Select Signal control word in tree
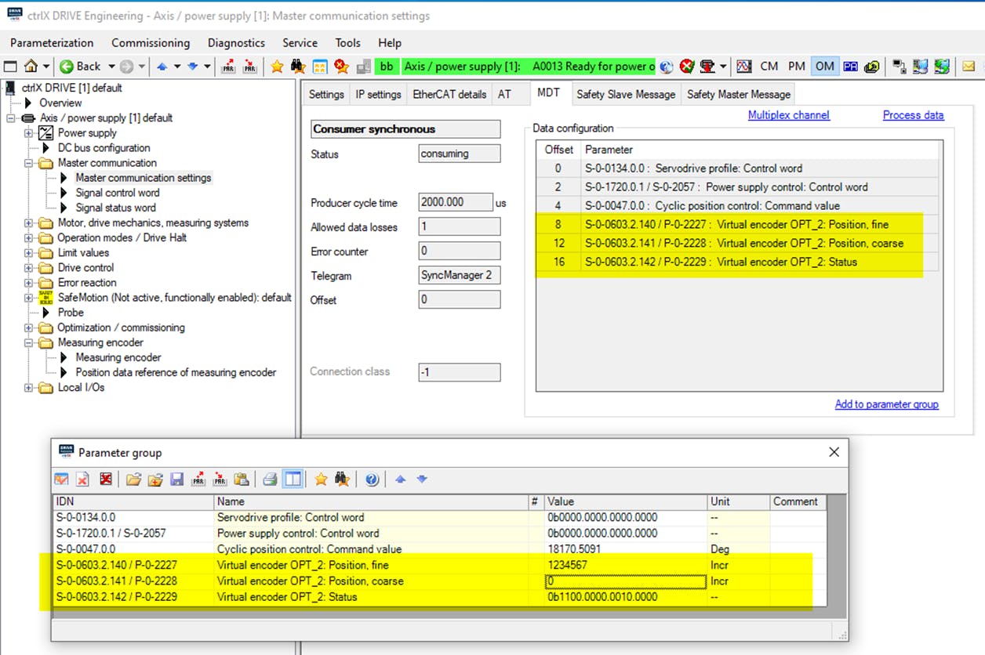 (117, 193)
